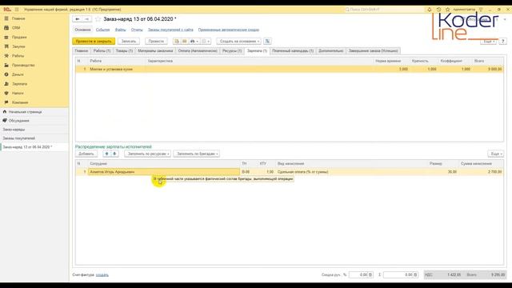Go to Начальная страница
The width and height of the screenshot is (512, 288).
tap(25, 112)
